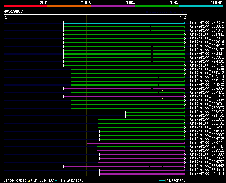This screenshot has height=183, width=226.
Task: Click the white query sequence bar
Action: tap(95, 14)
